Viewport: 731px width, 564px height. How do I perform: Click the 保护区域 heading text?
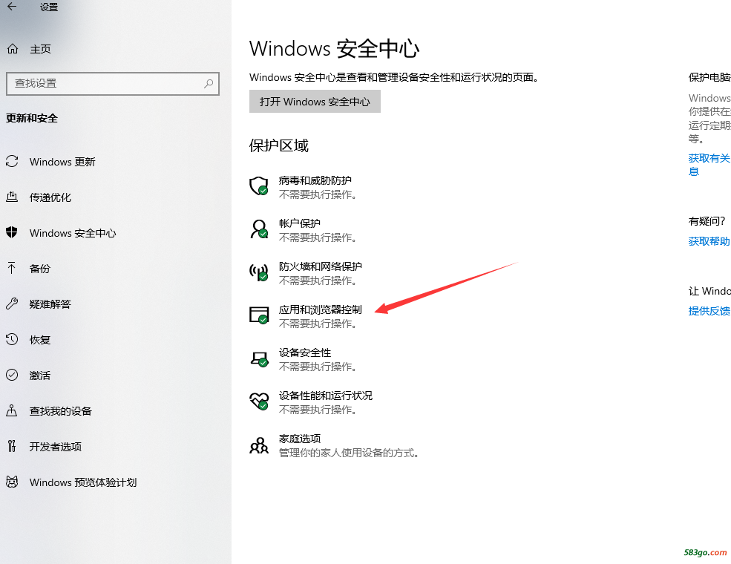(x=279, y=145)
